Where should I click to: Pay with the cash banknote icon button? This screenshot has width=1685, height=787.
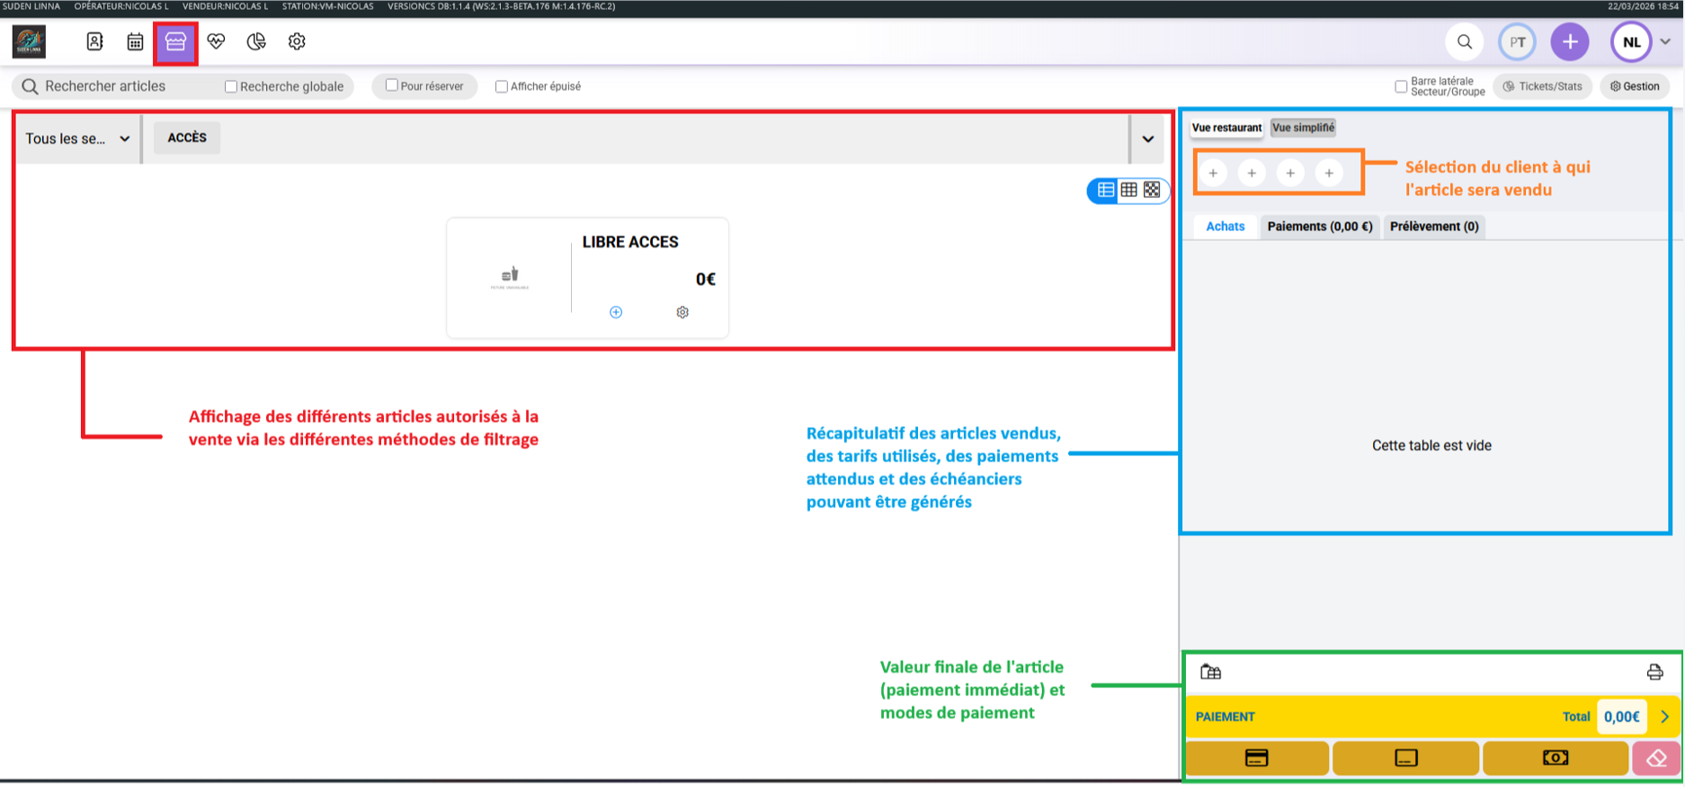1555,758
